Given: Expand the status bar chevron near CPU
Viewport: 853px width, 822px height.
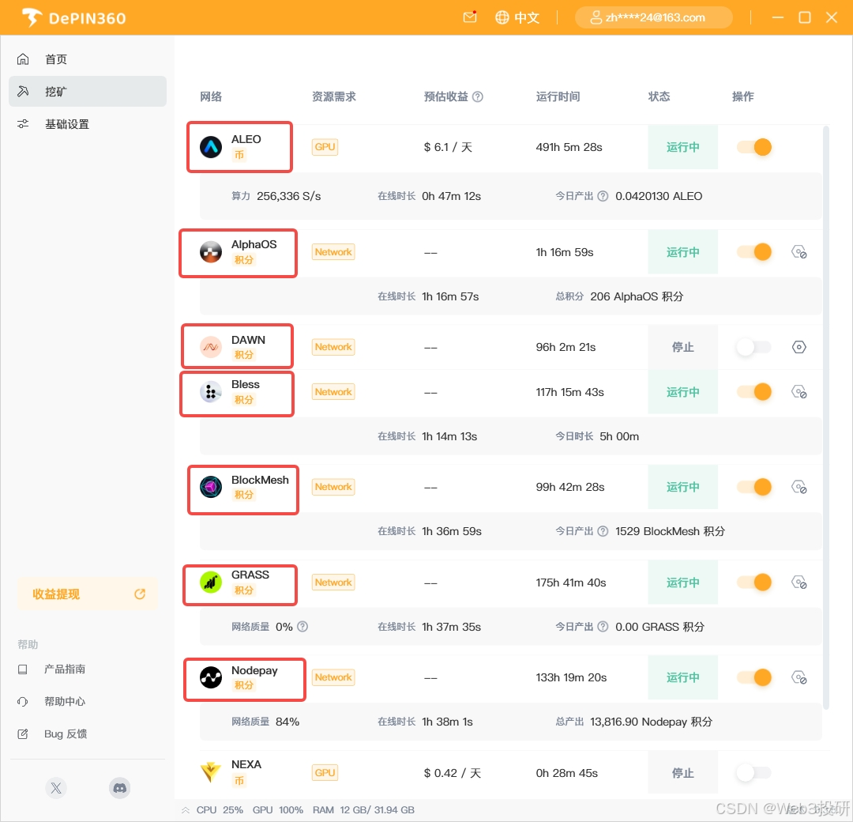Looking at the screenshot, I should click(186, 810).
